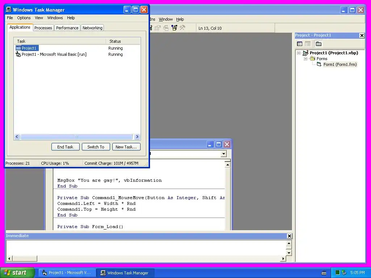
Task: Click inside the Immediate window text area
Action: (x=146, y=248)
